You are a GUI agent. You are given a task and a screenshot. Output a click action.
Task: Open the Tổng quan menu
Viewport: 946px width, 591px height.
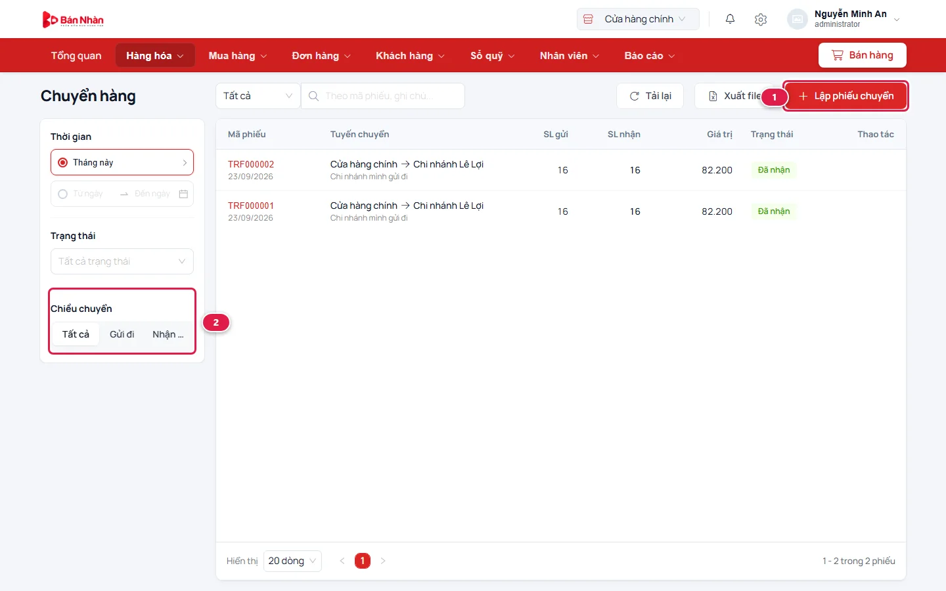click(76, 56)
